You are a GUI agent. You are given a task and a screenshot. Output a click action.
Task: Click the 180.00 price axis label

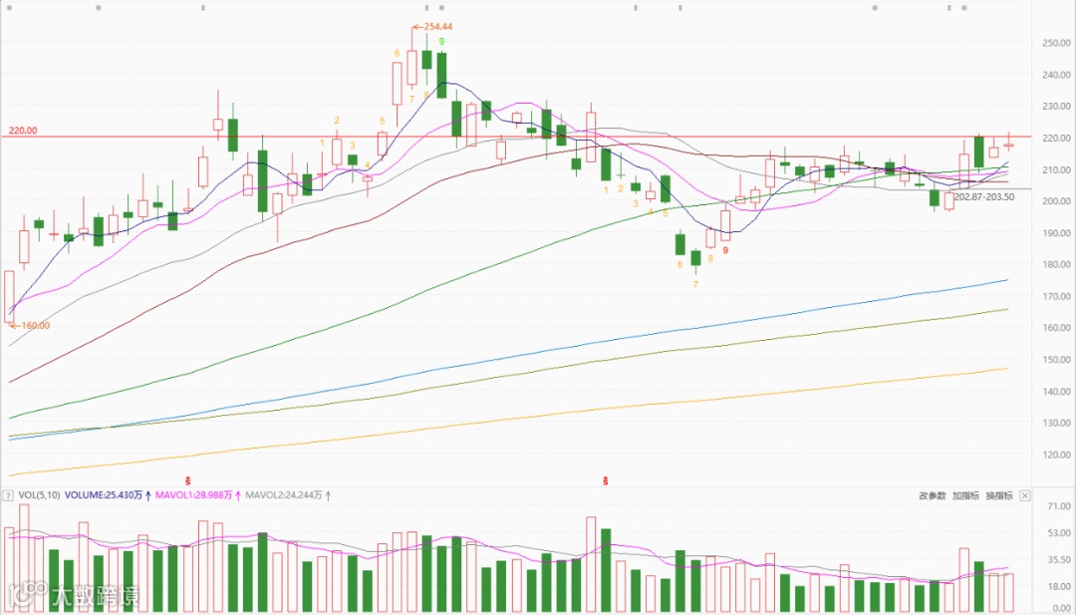(1055, 264)
